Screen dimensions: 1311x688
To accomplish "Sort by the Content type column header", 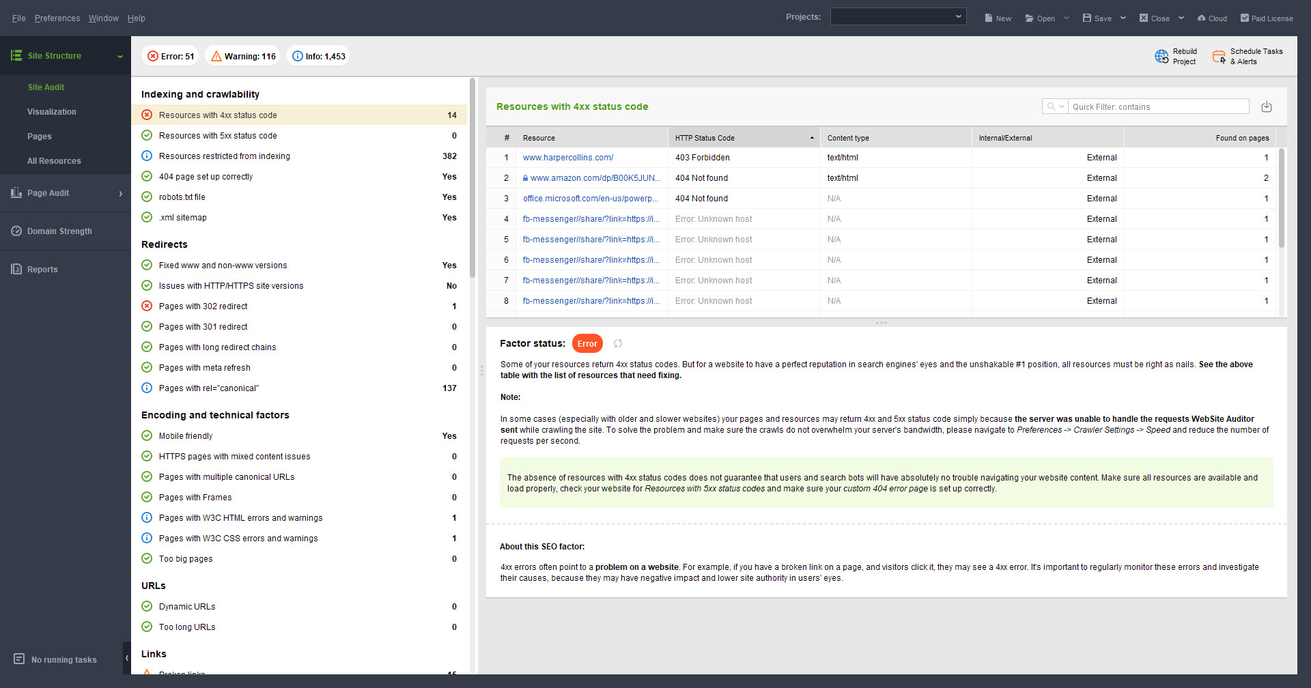I will click(x=896, y=138).
